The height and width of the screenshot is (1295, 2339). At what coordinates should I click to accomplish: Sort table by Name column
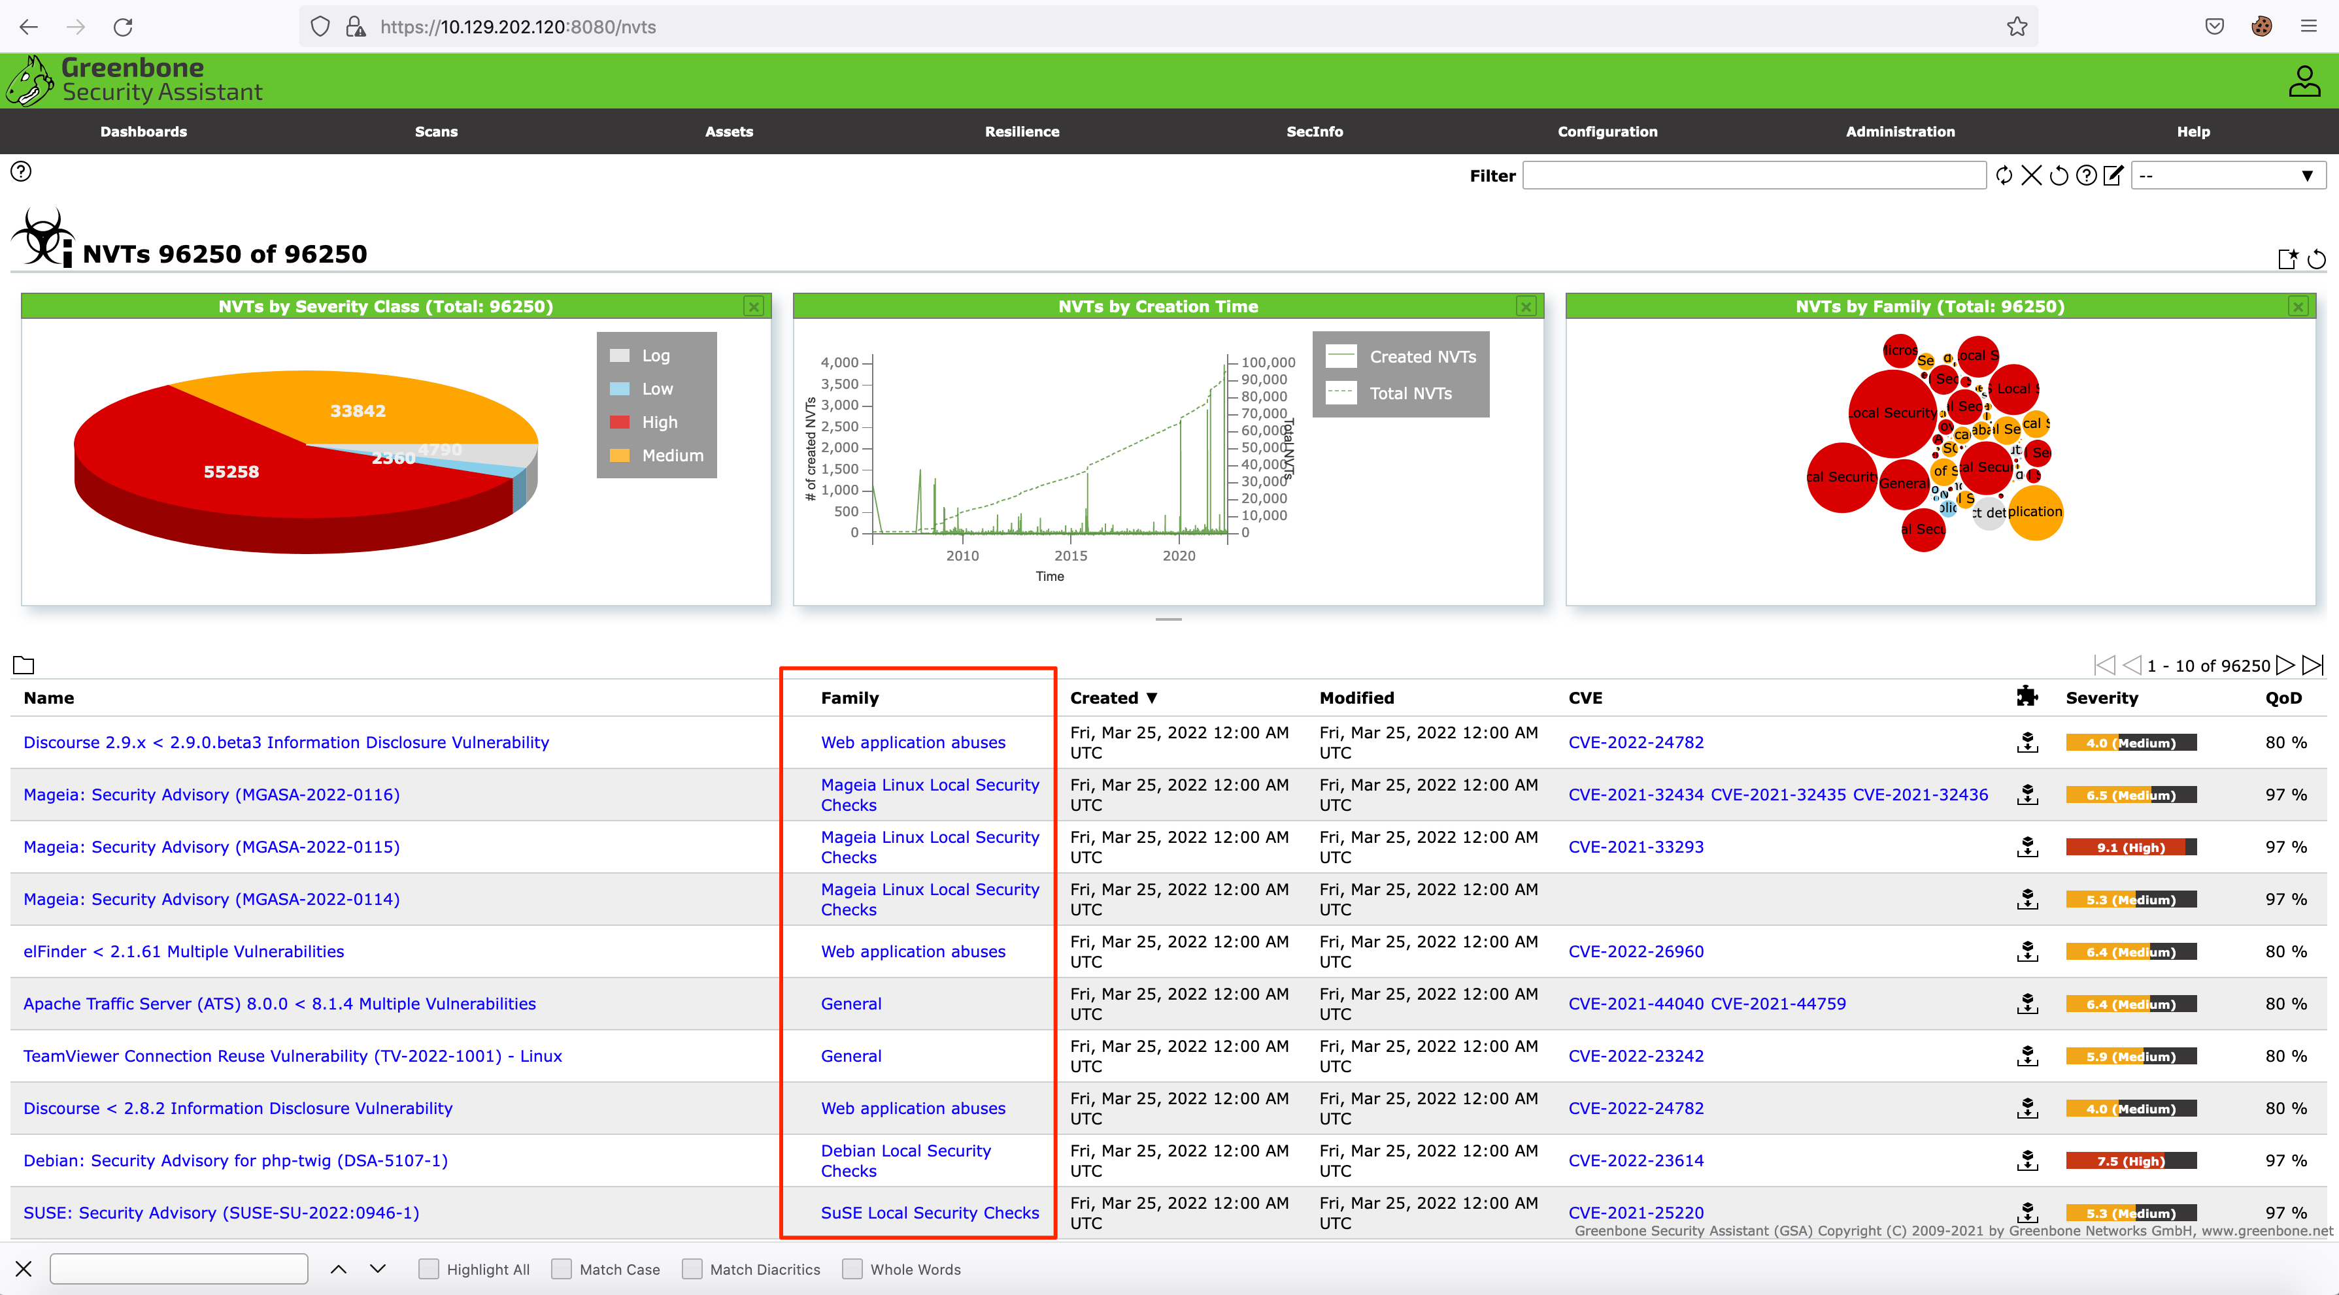49,697
